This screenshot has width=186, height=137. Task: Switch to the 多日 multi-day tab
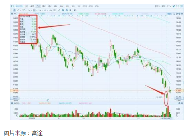pyautogui.click(x=32, y=6)
